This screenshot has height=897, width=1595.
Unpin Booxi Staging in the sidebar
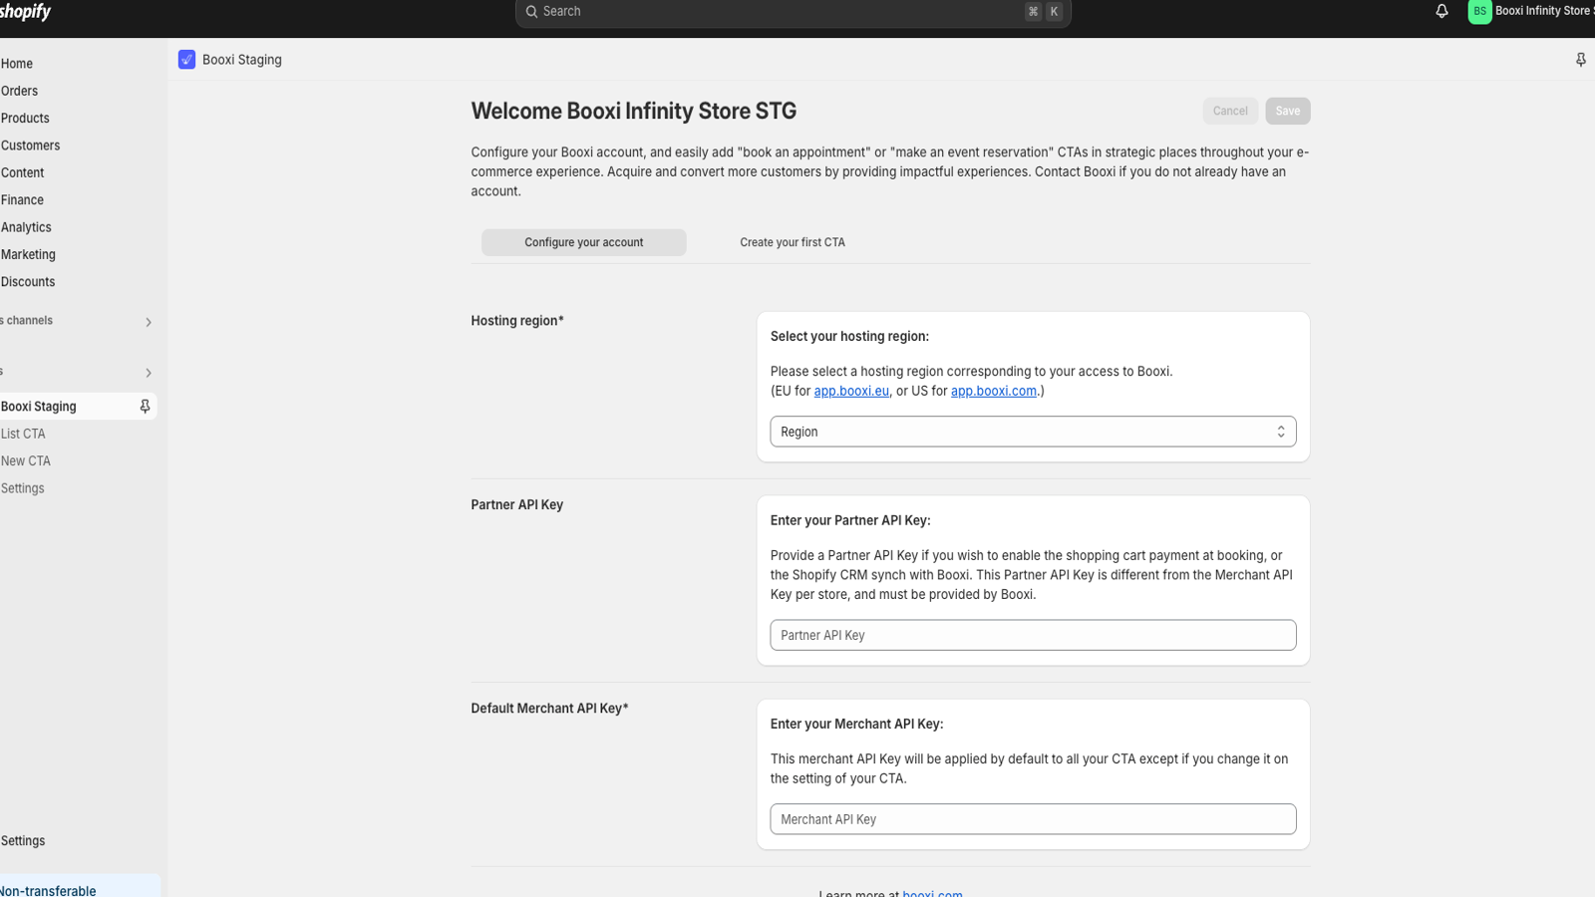coord(145,406)
